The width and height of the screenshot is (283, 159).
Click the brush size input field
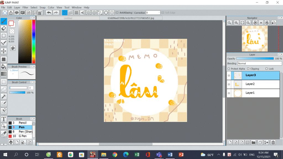click(x=31, y=88)
